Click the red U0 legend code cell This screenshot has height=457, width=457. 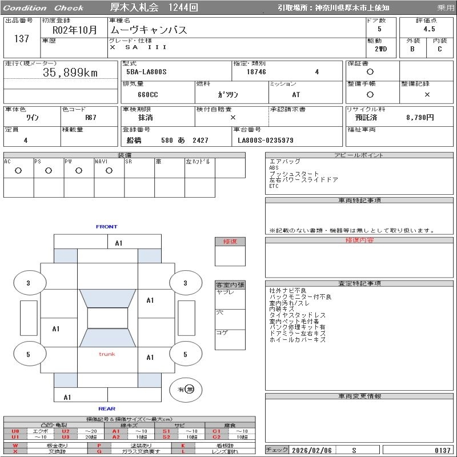coord(15,431)
